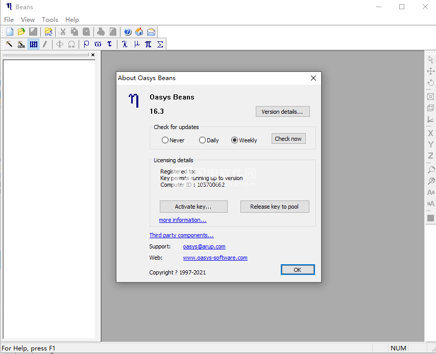Screen dimensions: 436x354
Task: Select the Daily update radio button
Action: tap(202, 140)
